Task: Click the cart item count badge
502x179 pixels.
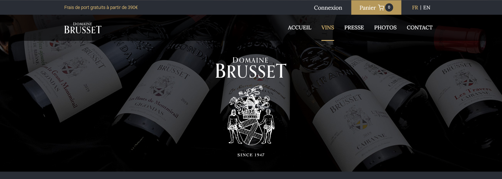Action: (x=389, y=7)
